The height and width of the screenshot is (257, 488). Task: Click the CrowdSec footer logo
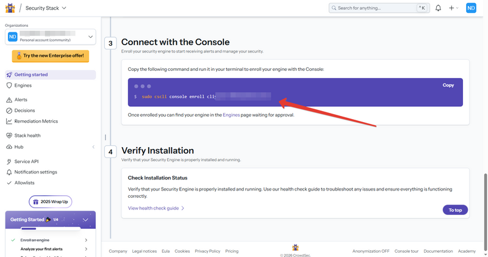pyautogui.click(x=295, y=248)
